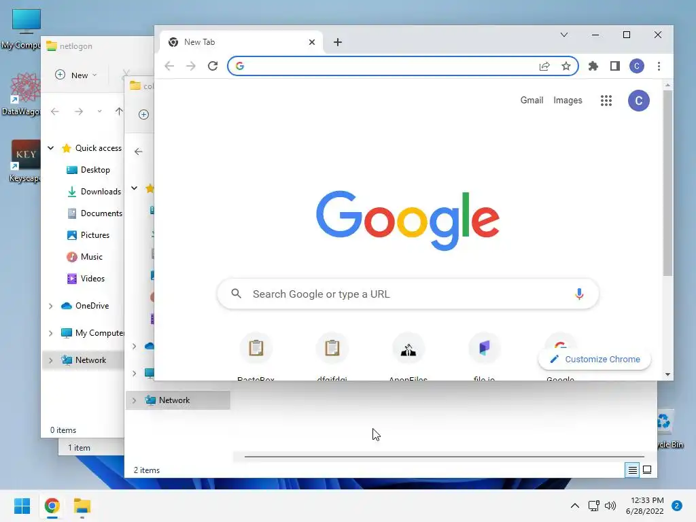Select Desktop in netlogon navigation pane

pos(88,169)
